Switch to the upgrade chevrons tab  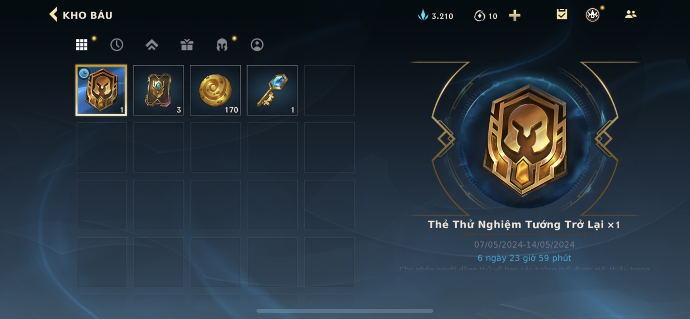(152, 45)
